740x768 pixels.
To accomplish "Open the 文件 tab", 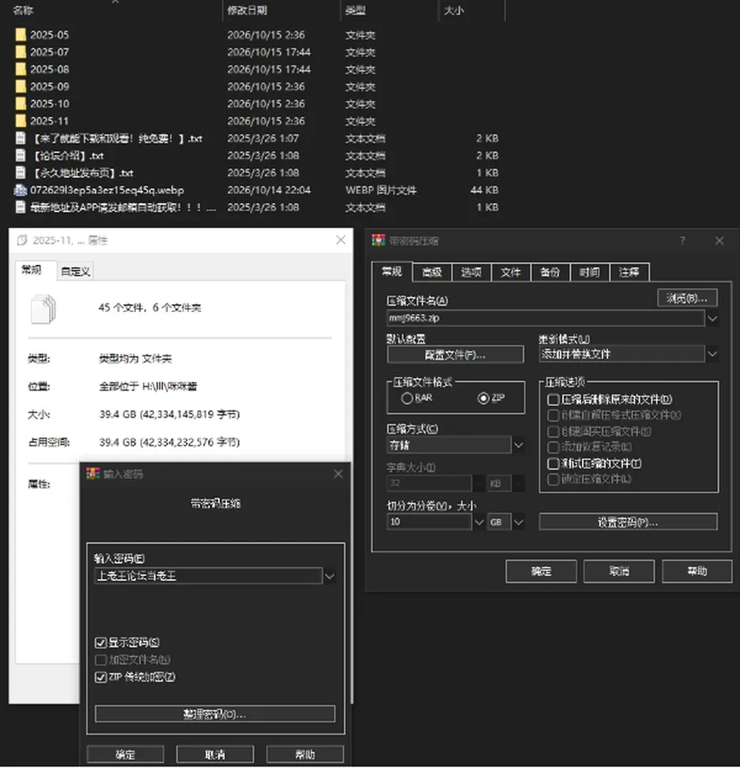I will click(510, 273).
